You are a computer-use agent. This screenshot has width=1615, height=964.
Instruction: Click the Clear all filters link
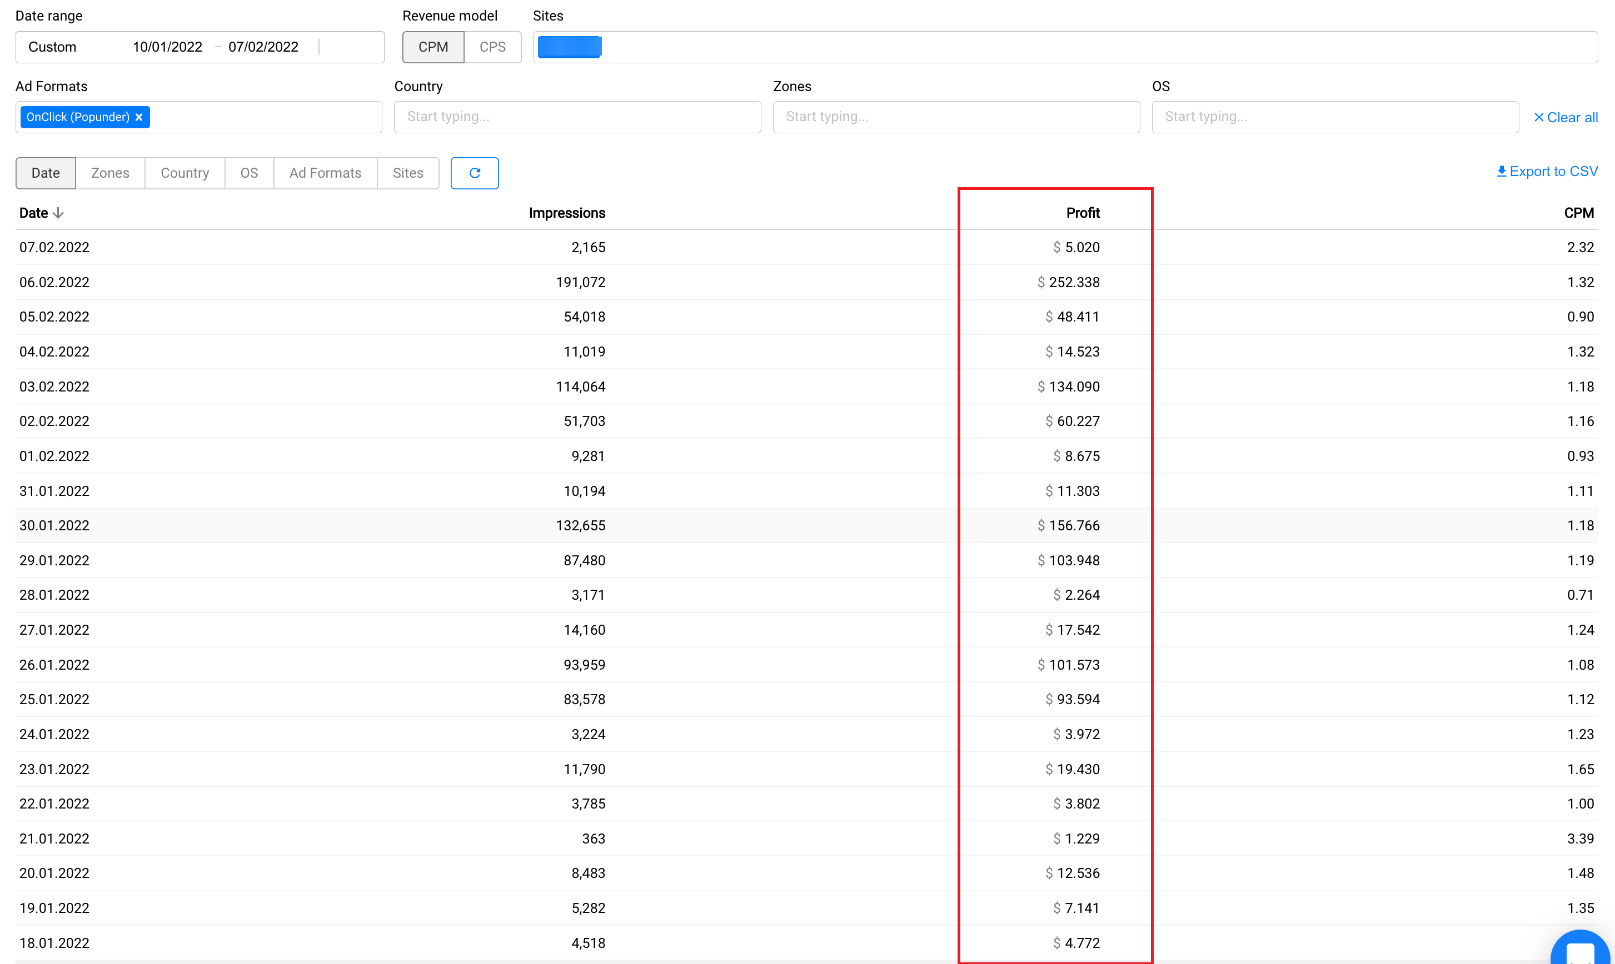pos(1565,118)
